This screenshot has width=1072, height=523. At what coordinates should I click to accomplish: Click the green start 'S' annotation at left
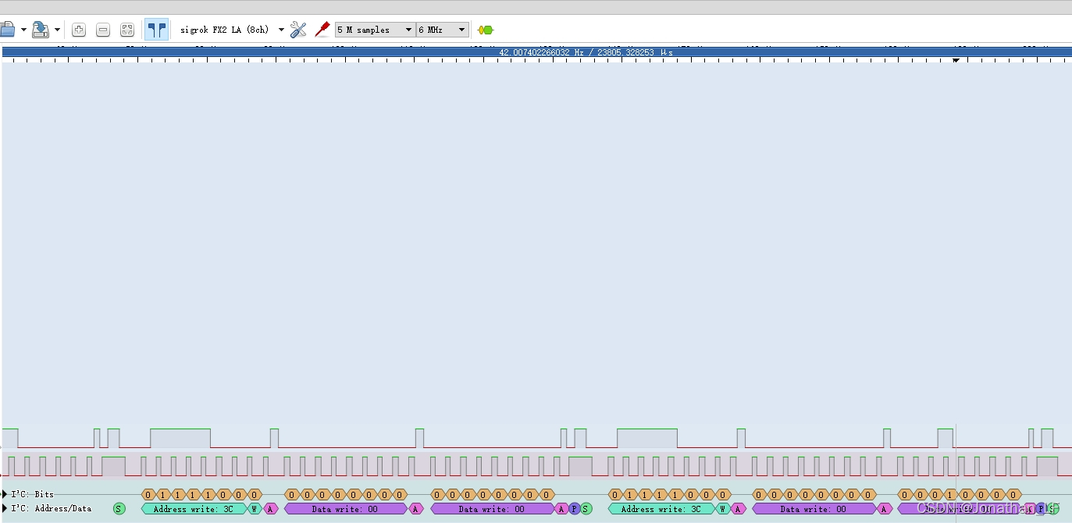119,509
